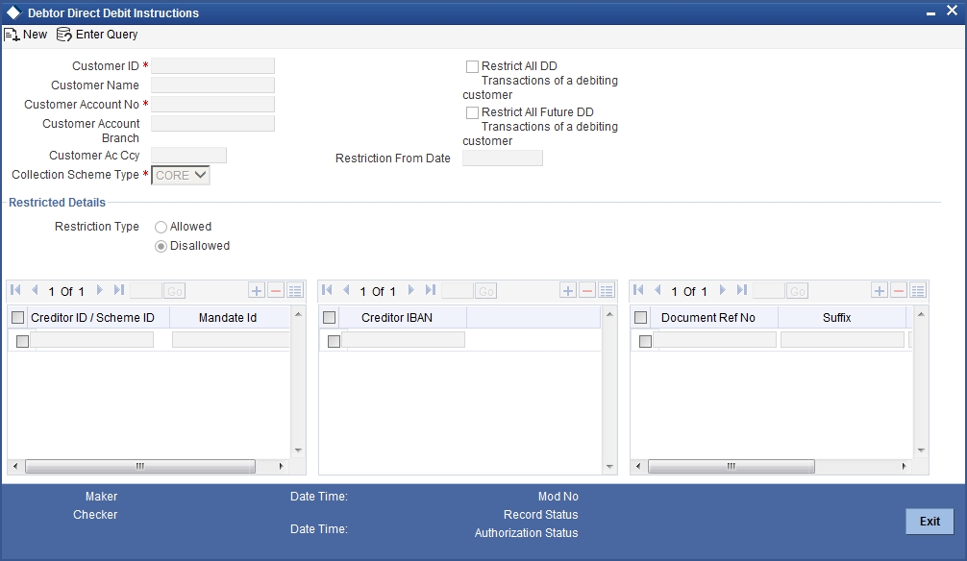967x561 pixels.
Task: Click the Creditor IBAN column header
Action: 397,318
